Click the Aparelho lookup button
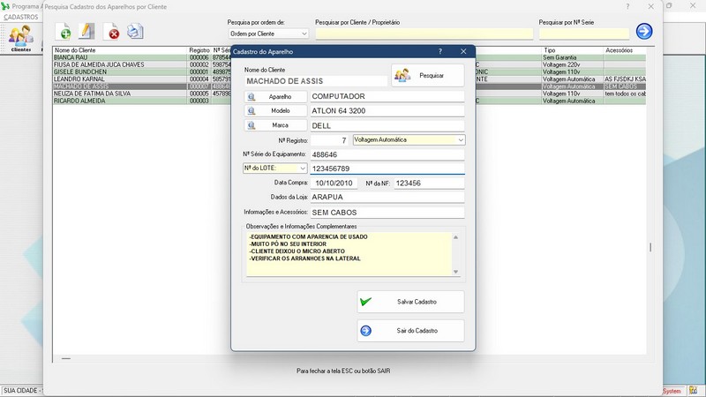This screenshot has height=397, width=706. click(274, 96)
